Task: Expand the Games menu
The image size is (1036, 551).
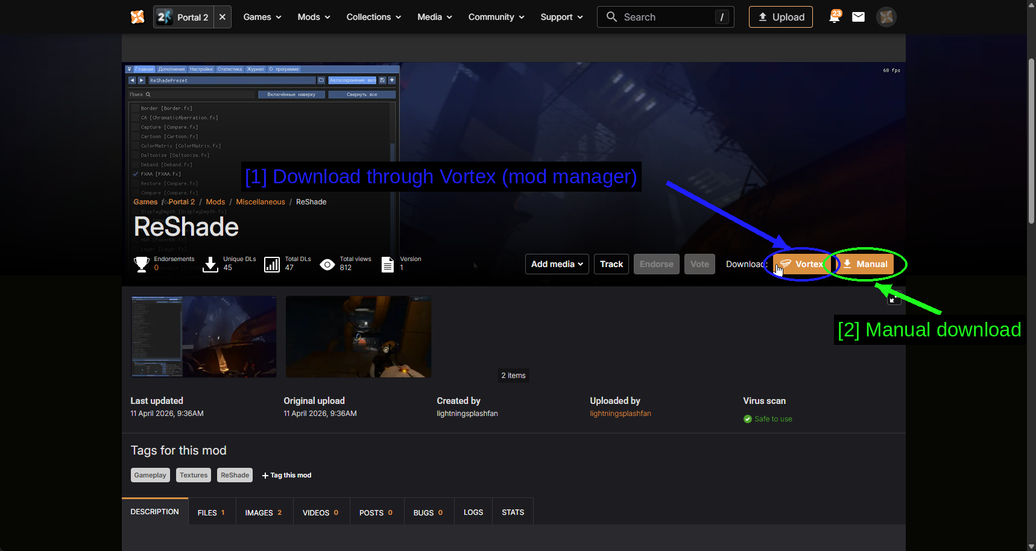Action: [262, 17]
